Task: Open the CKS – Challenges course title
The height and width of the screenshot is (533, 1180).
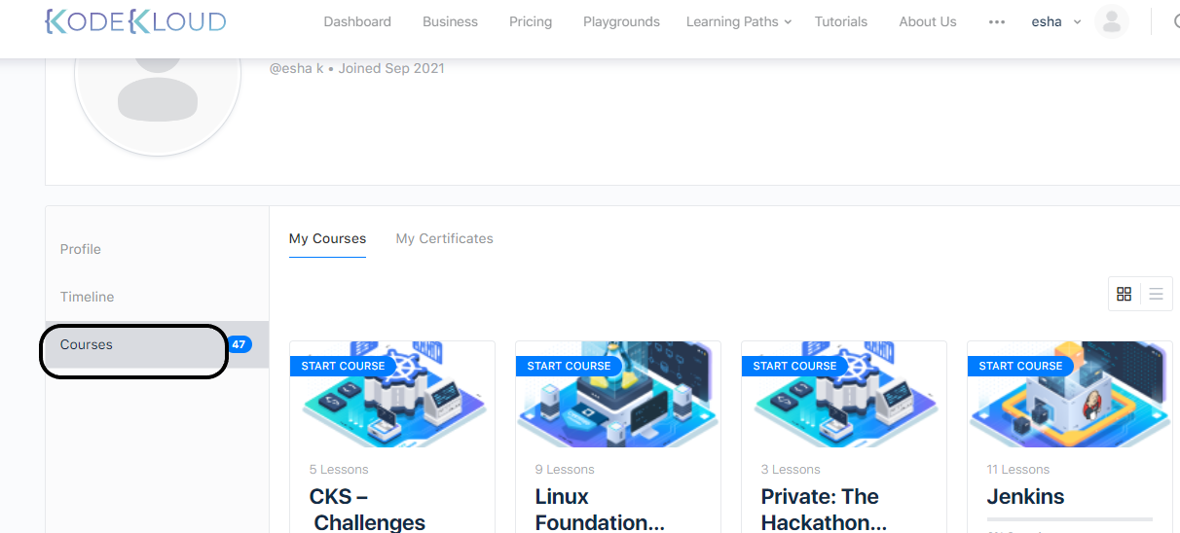Action: click(367, 510)
